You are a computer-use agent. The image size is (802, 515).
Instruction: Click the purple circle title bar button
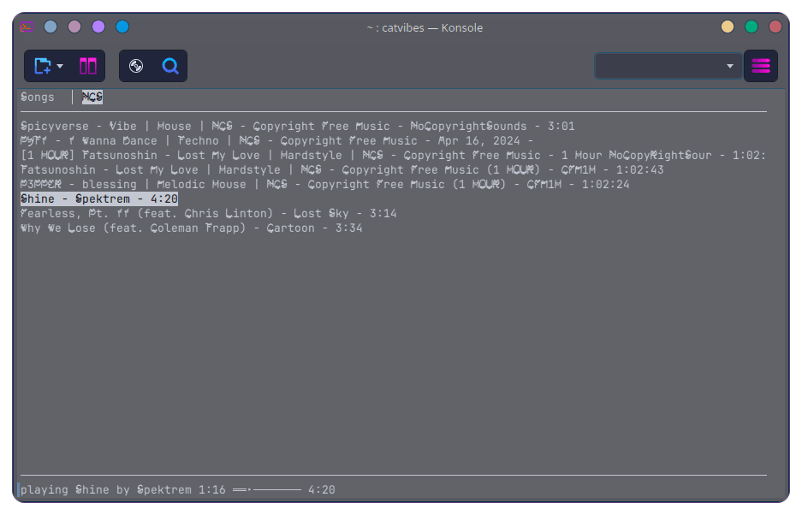point(98,27)
